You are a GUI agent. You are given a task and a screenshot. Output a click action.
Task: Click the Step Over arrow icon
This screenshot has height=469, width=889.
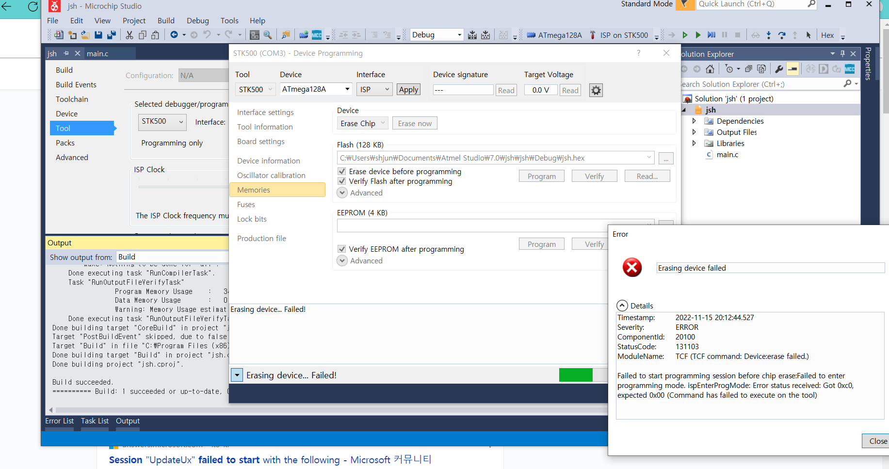point(782,35)
